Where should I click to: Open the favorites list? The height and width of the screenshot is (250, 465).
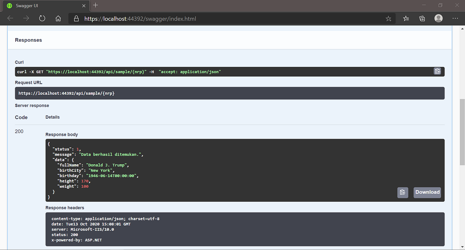coord(406,19)
